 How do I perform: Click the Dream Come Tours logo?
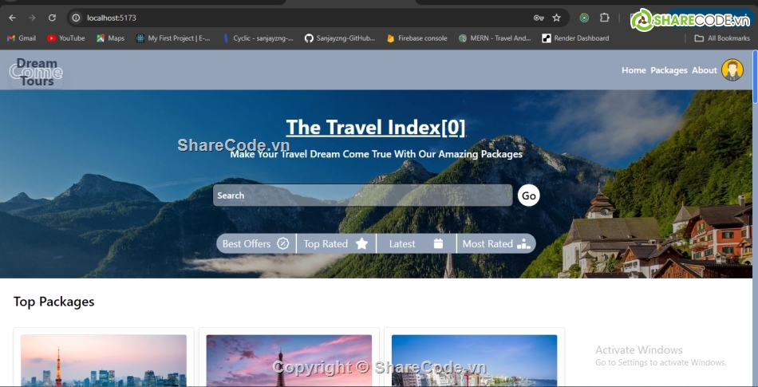click(36, 72)
